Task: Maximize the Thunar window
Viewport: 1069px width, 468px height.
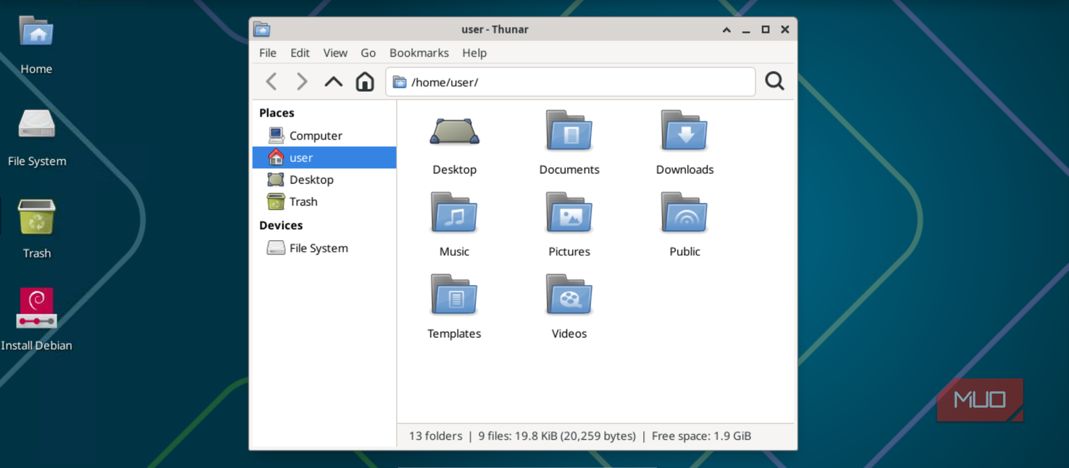Action: (x=766, y=30)
